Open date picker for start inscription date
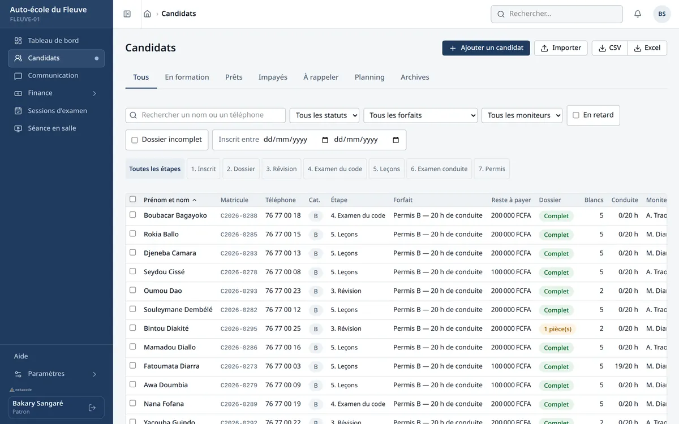Image resolution: width=679 pixels, height=424 pixels. [325, 140]
